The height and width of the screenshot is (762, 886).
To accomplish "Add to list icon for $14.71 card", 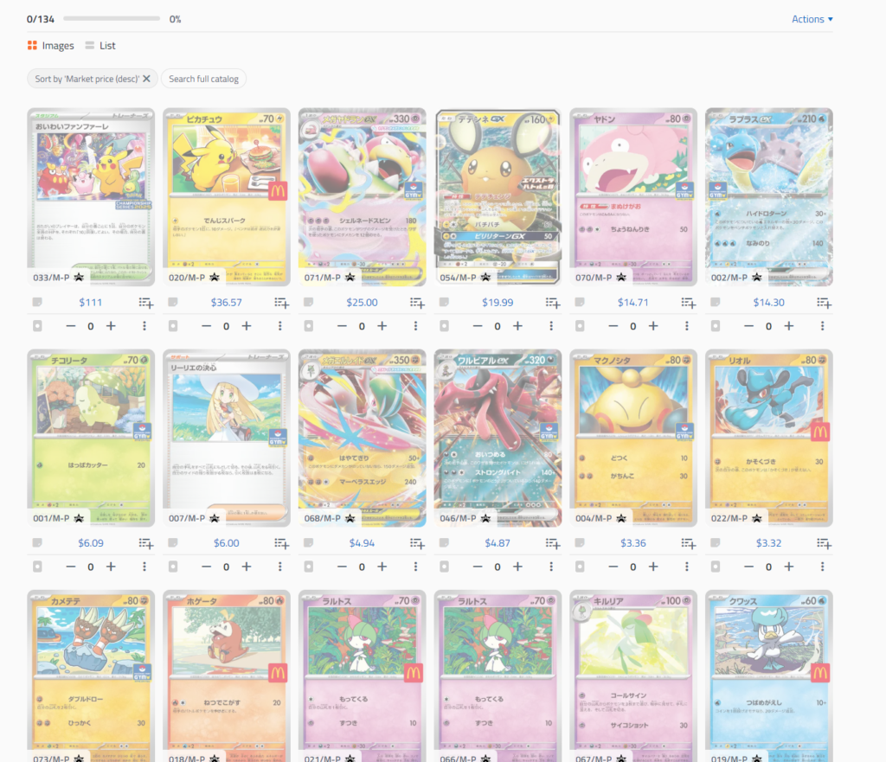I will coord(688,303).
